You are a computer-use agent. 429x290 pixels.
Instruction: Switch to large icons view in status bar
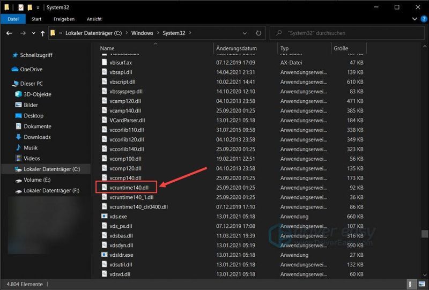click(421, 284)
